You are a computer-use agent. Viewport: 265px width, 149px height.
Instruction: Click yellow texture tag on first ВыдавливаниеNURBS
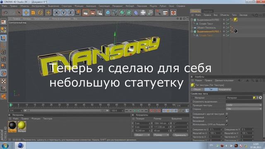pos(236,19)
